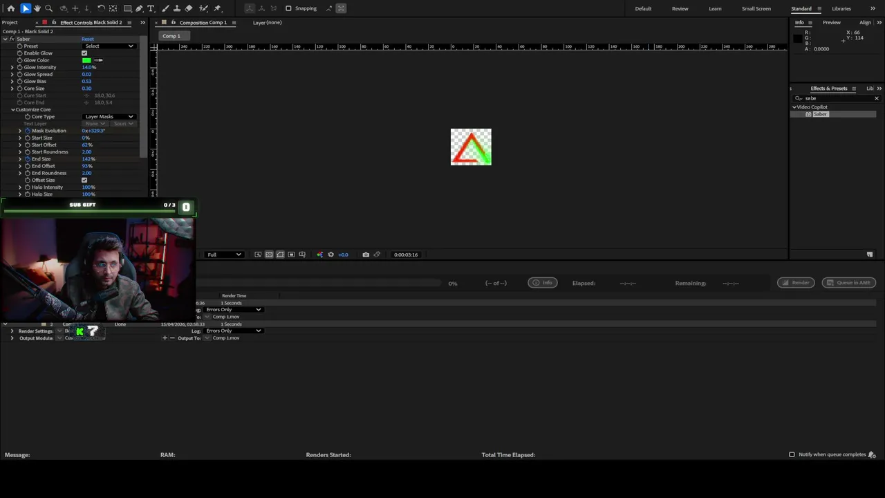Toggle Fast Previews button in viewer

point(258,255)
